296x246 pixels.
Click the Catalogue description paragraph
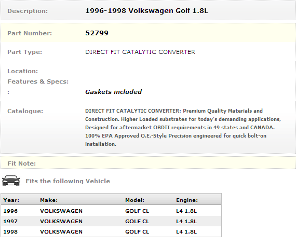click(183, 127)
